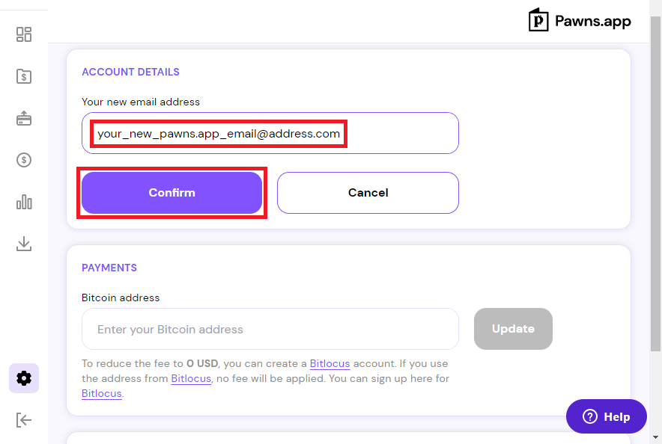The image size is (662, 444).
Task: Focus the new email address field
Action: (270, 133)
